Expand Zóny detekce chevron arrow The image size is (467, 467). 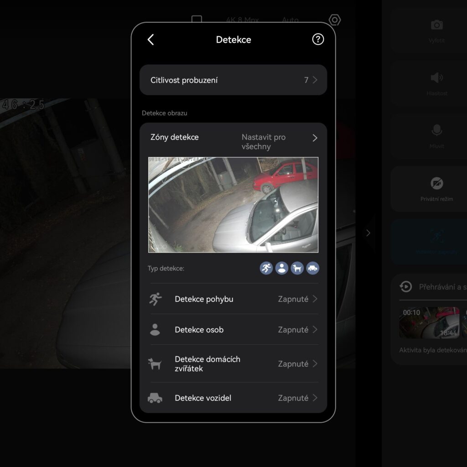tap(315, 138)
